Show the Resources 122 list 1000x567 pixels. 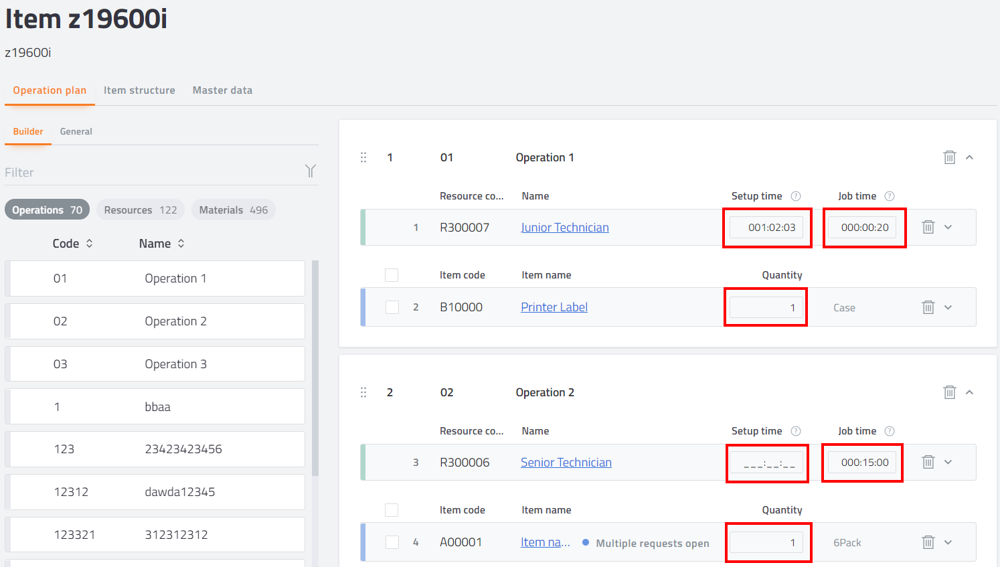141,210
